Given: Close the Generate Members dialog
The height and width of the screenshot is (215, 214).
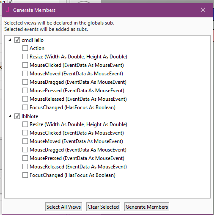Looking at the screenshot, I should [x=203, y=10].
